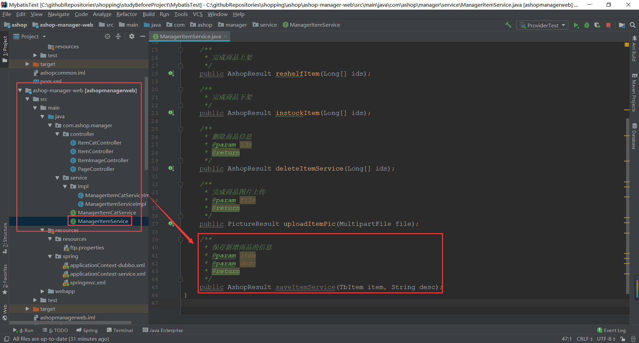Viewport: 639px width, 343px height.
Task: Collapse the controller package node
Action: (x=57, y=134)
